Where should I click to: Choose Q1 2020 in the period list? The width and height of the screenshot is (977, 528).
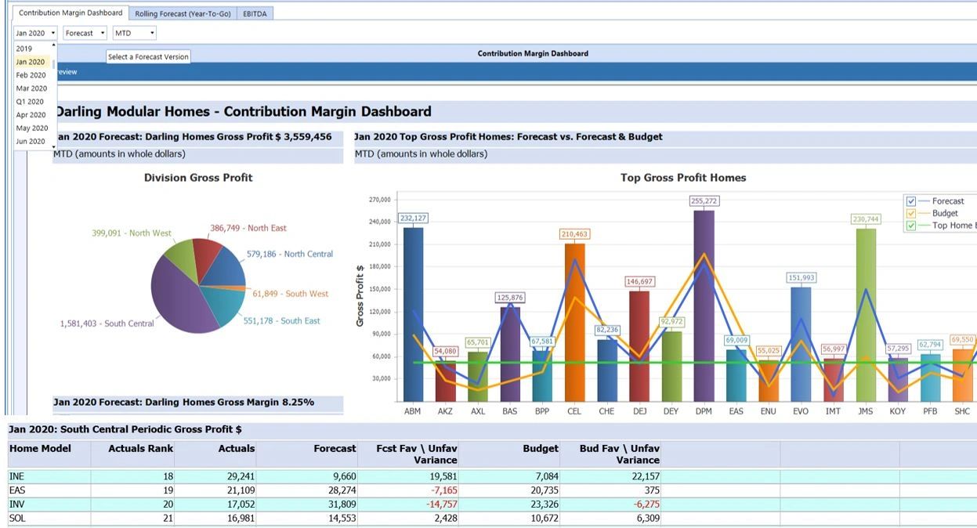[x=30, y=101]
